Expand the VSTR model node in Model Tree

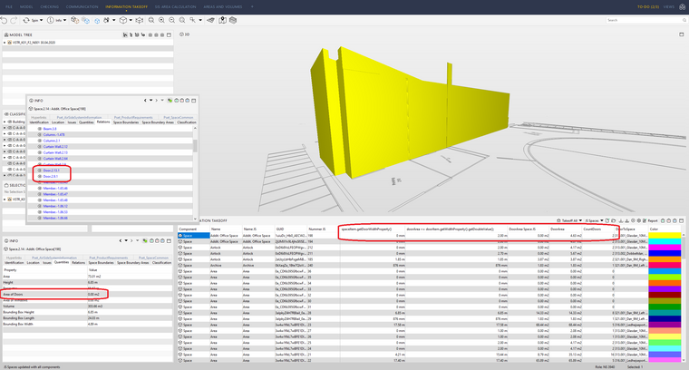click(x=5, y=43)
